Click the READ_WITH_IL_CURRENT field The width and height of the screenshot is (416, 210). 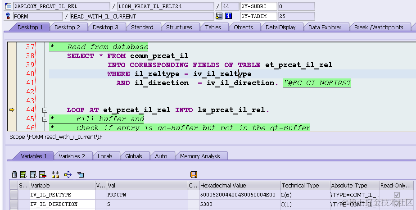pos(142,16)
